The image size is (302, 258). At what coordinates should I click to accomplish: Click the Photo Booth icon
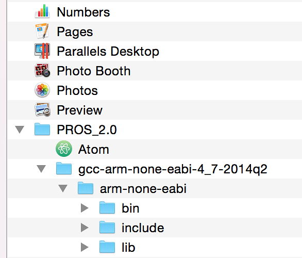point(42,70)
